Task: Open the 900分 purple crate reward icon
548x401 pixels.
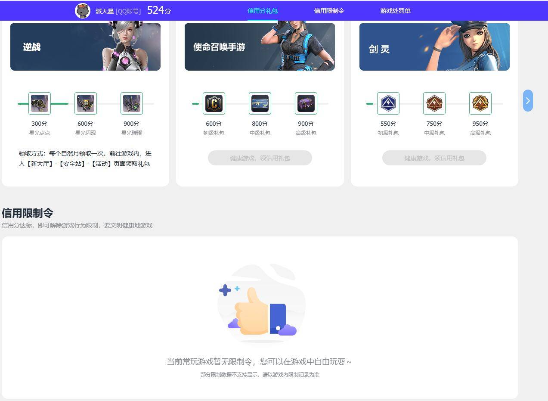Action: tap(306, 103)
